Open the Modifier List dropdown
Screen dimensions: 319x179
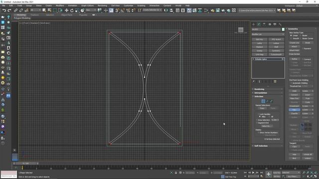(268, 34)
